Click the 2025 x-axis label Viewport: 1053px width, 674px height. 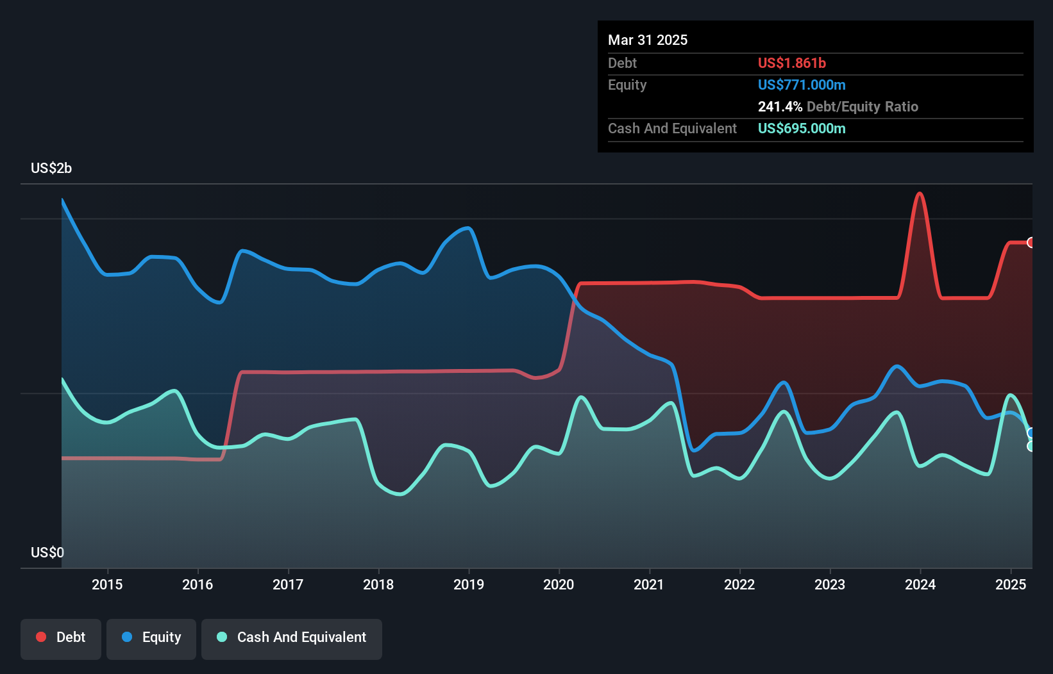pos(1011,584)
